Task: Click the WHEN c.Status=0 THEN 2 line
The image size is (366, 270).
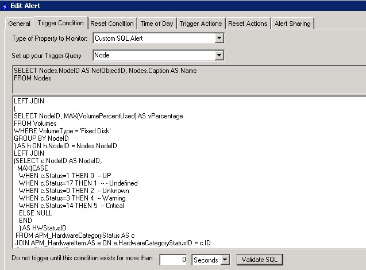Action: pos(74,191)
